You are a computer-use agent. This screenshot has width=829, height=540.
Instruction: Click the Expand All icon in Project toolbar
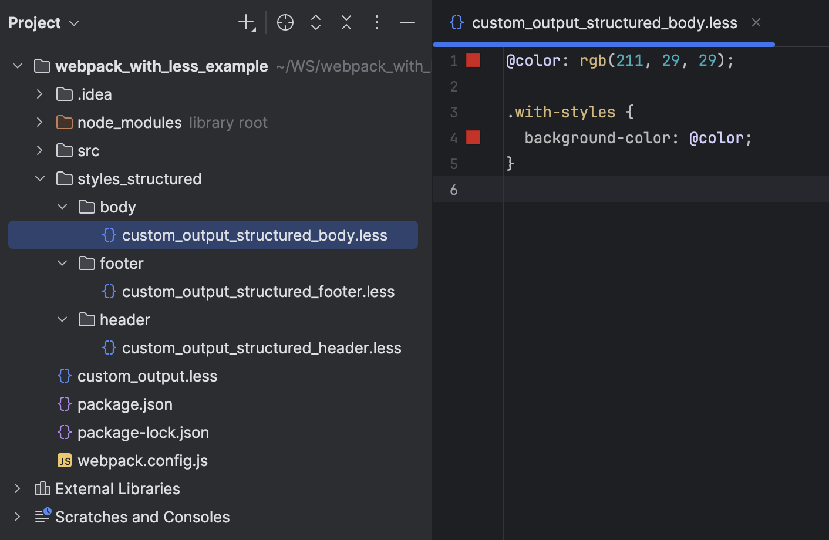(316, 22)
